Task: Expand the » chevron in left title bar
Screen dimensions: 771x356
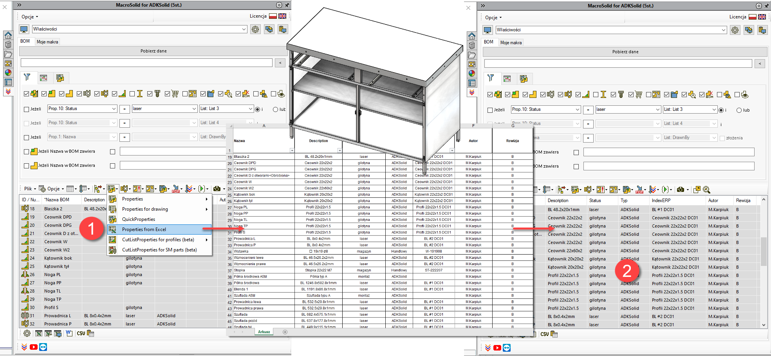Action: pos(19,5)
